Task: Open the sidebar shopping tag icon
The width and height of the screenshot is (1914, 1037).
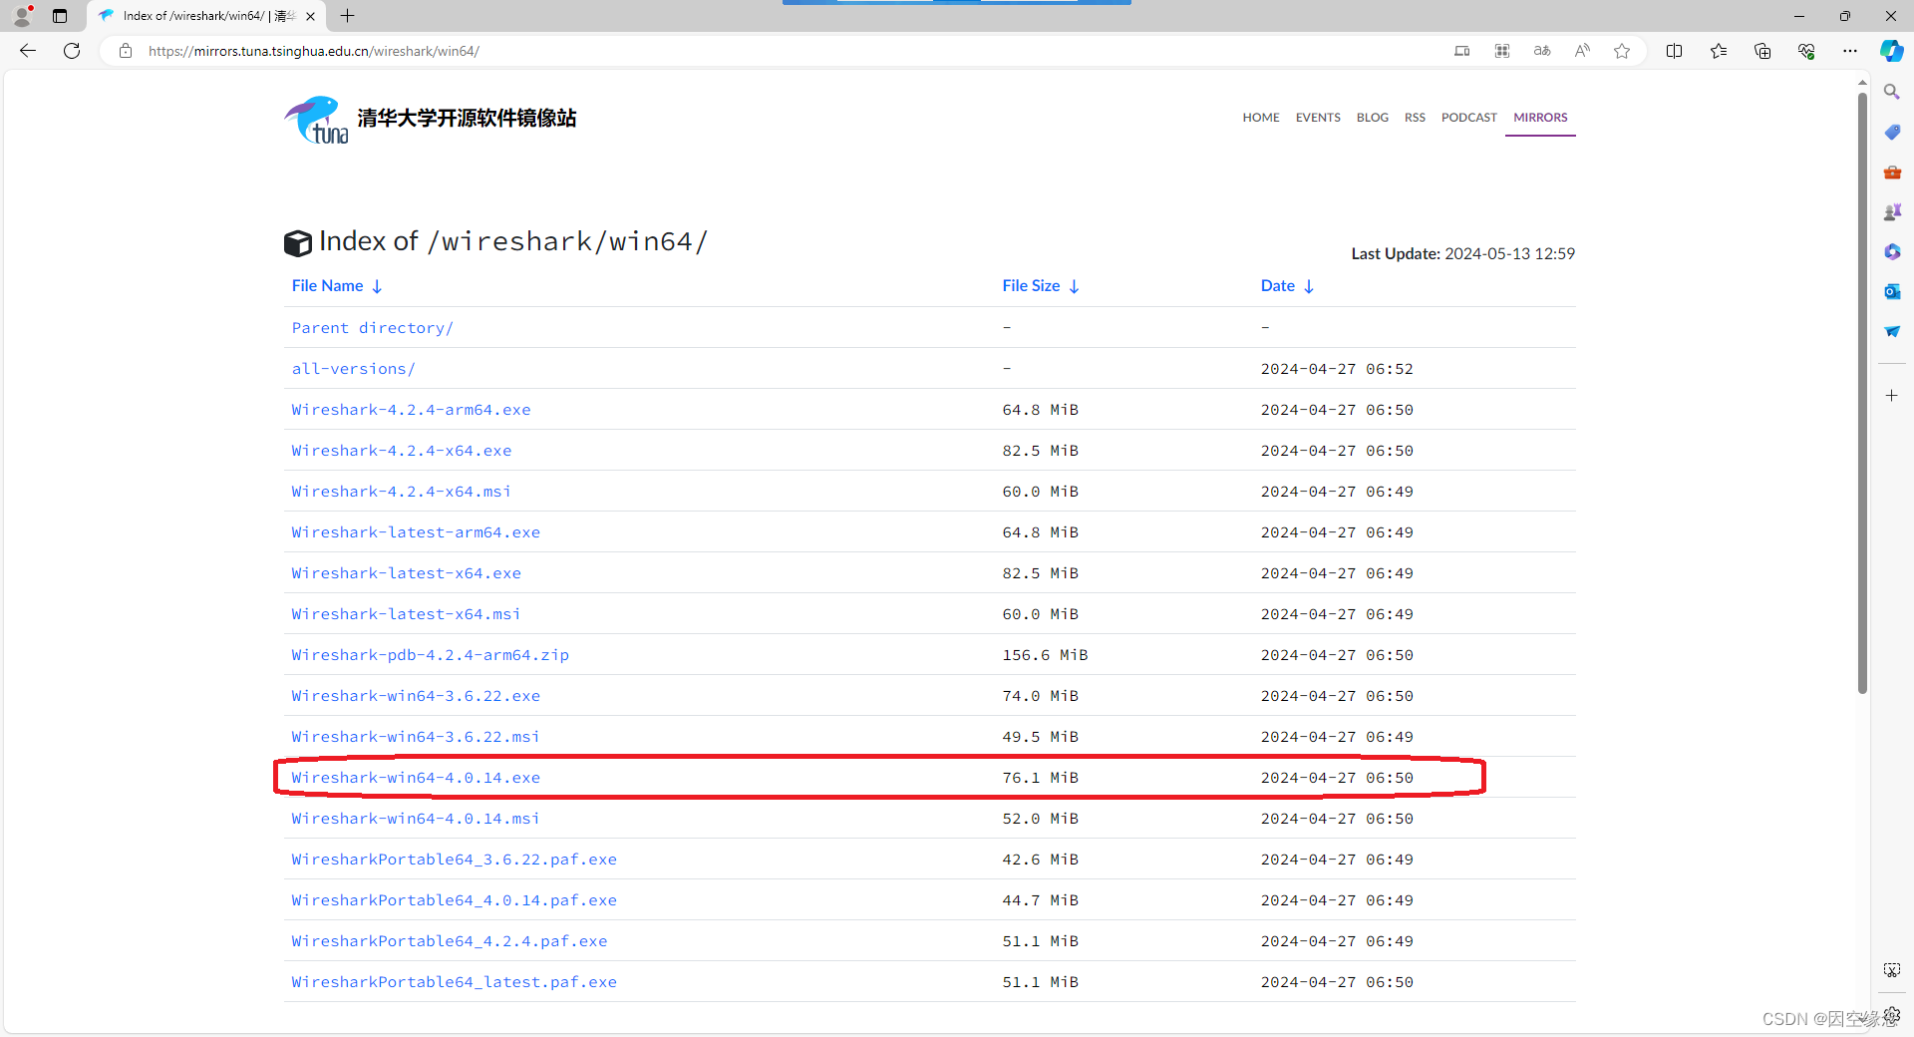Action: [x=1892, y=132]
